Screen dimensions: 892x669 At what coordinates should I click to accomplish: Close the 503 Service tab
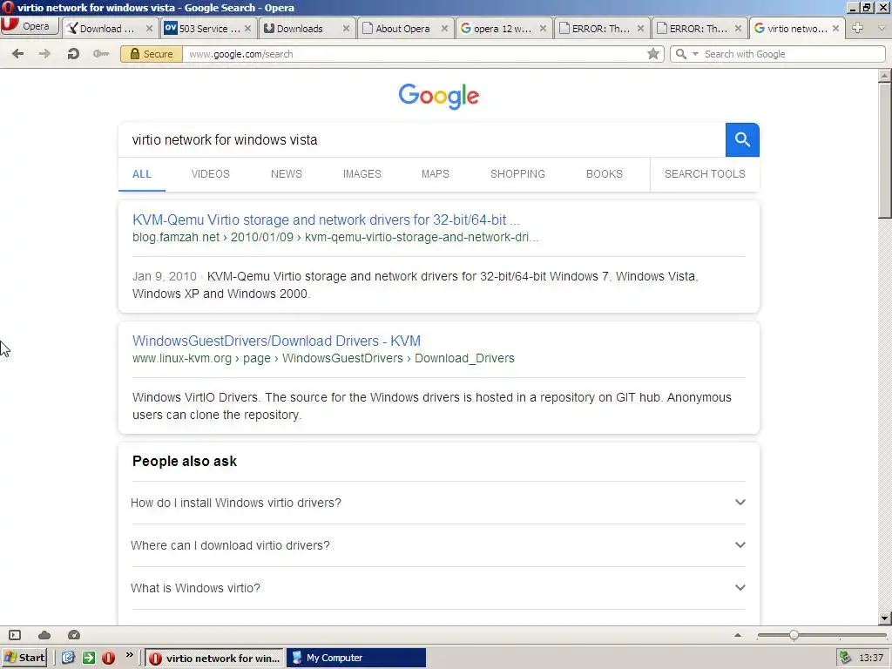[x=247, y=29]
